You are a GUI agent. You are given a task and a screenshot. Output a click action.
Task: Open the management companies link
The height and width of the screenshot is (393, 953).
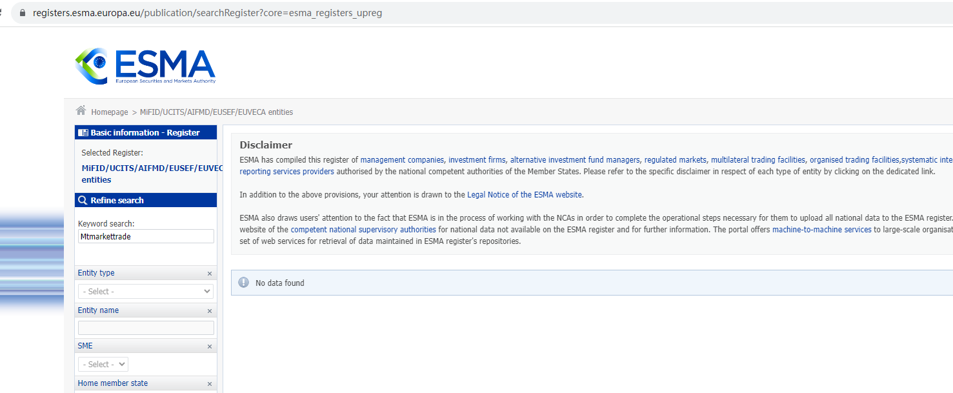click(x=402, y=160)
